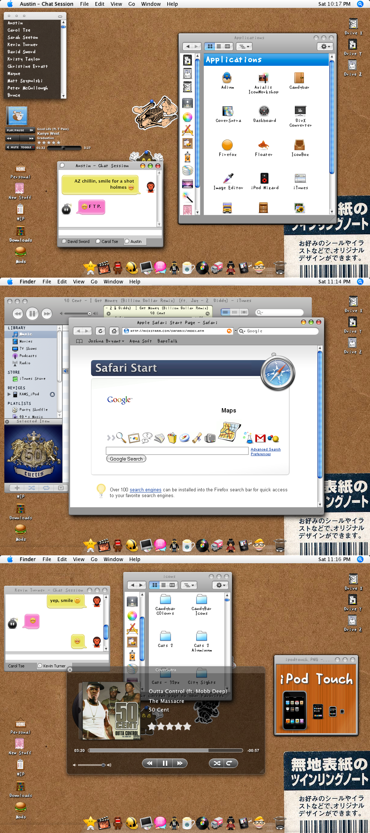
Task: Go to the home page in Safari
Action: click(x=114, y=331)
